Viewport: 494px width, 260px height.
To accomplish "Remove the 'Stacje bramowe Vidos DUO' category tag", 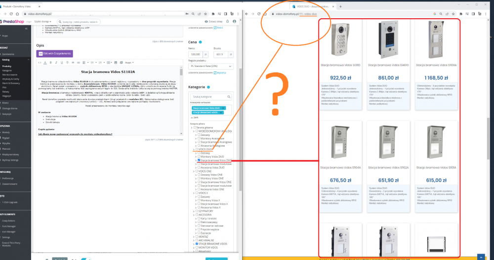I will [x=223, y=108].
